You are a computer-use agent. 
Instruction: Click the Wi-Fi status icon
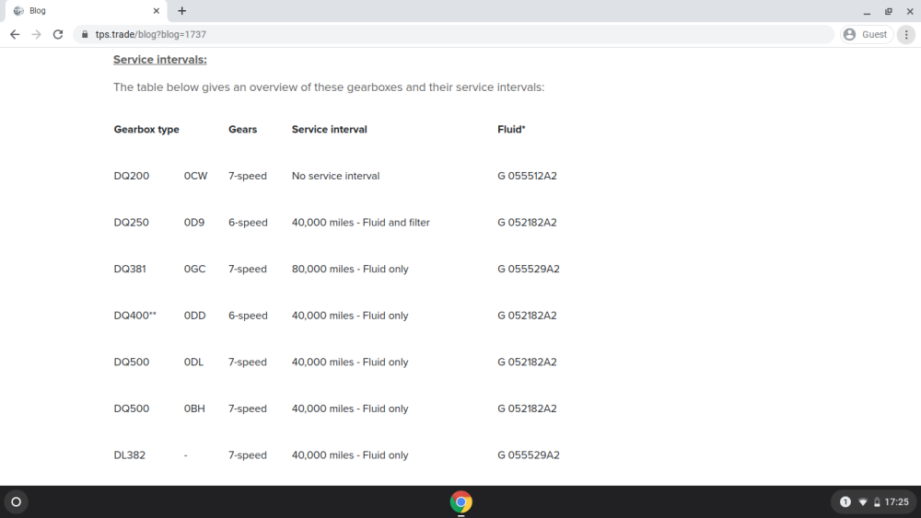863,502
